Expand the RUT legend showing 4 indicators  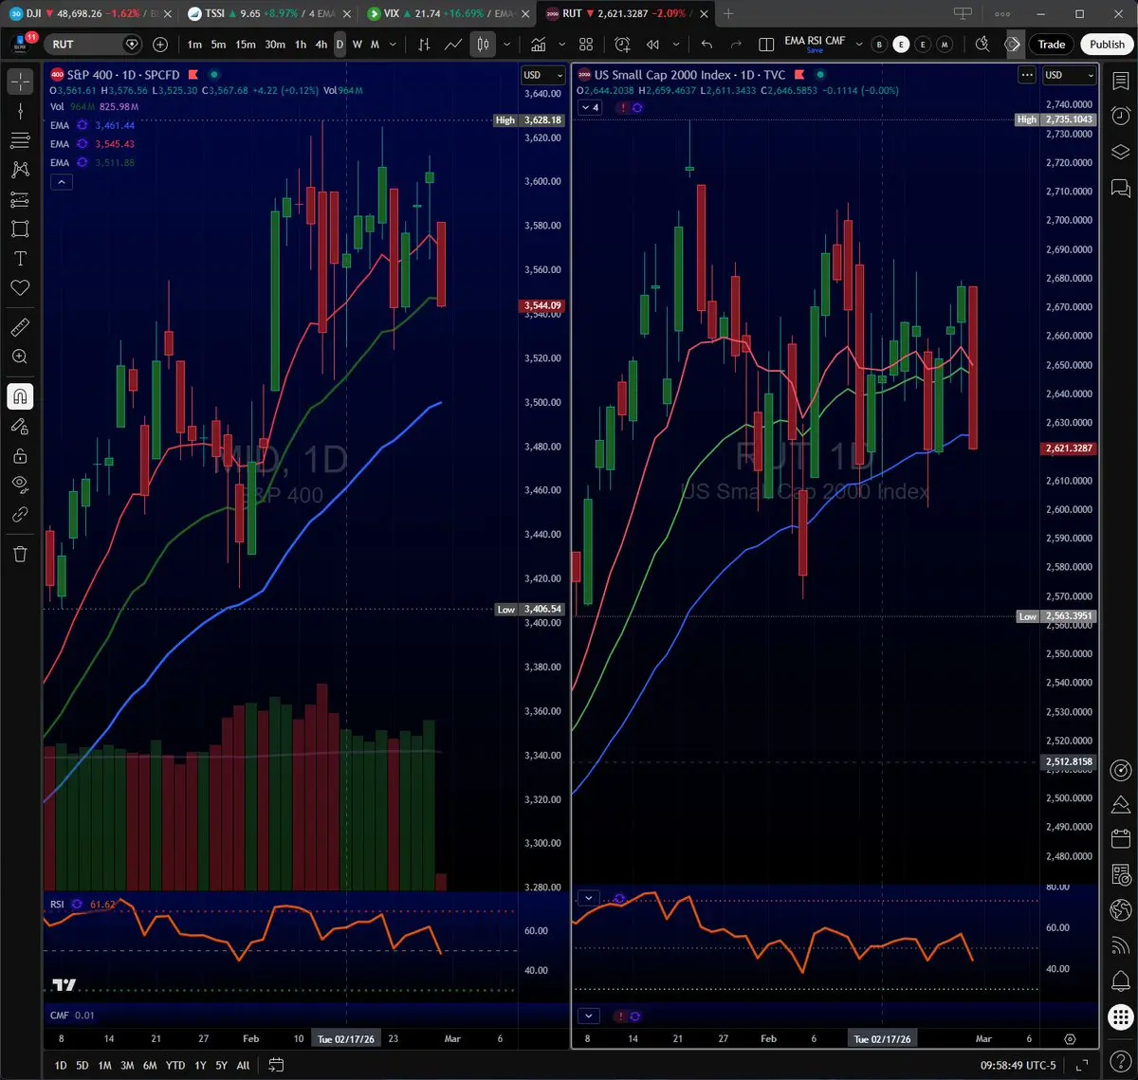click(590, 107)
